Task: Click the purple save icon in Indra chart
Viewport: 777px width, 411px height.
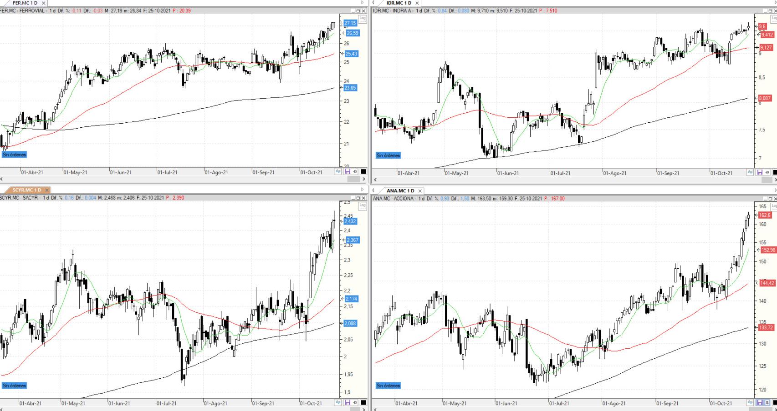Action: point(760,172)
